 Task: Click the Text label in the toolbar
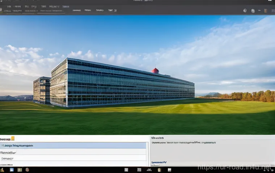pyautogui.click(x=110, y=10)
